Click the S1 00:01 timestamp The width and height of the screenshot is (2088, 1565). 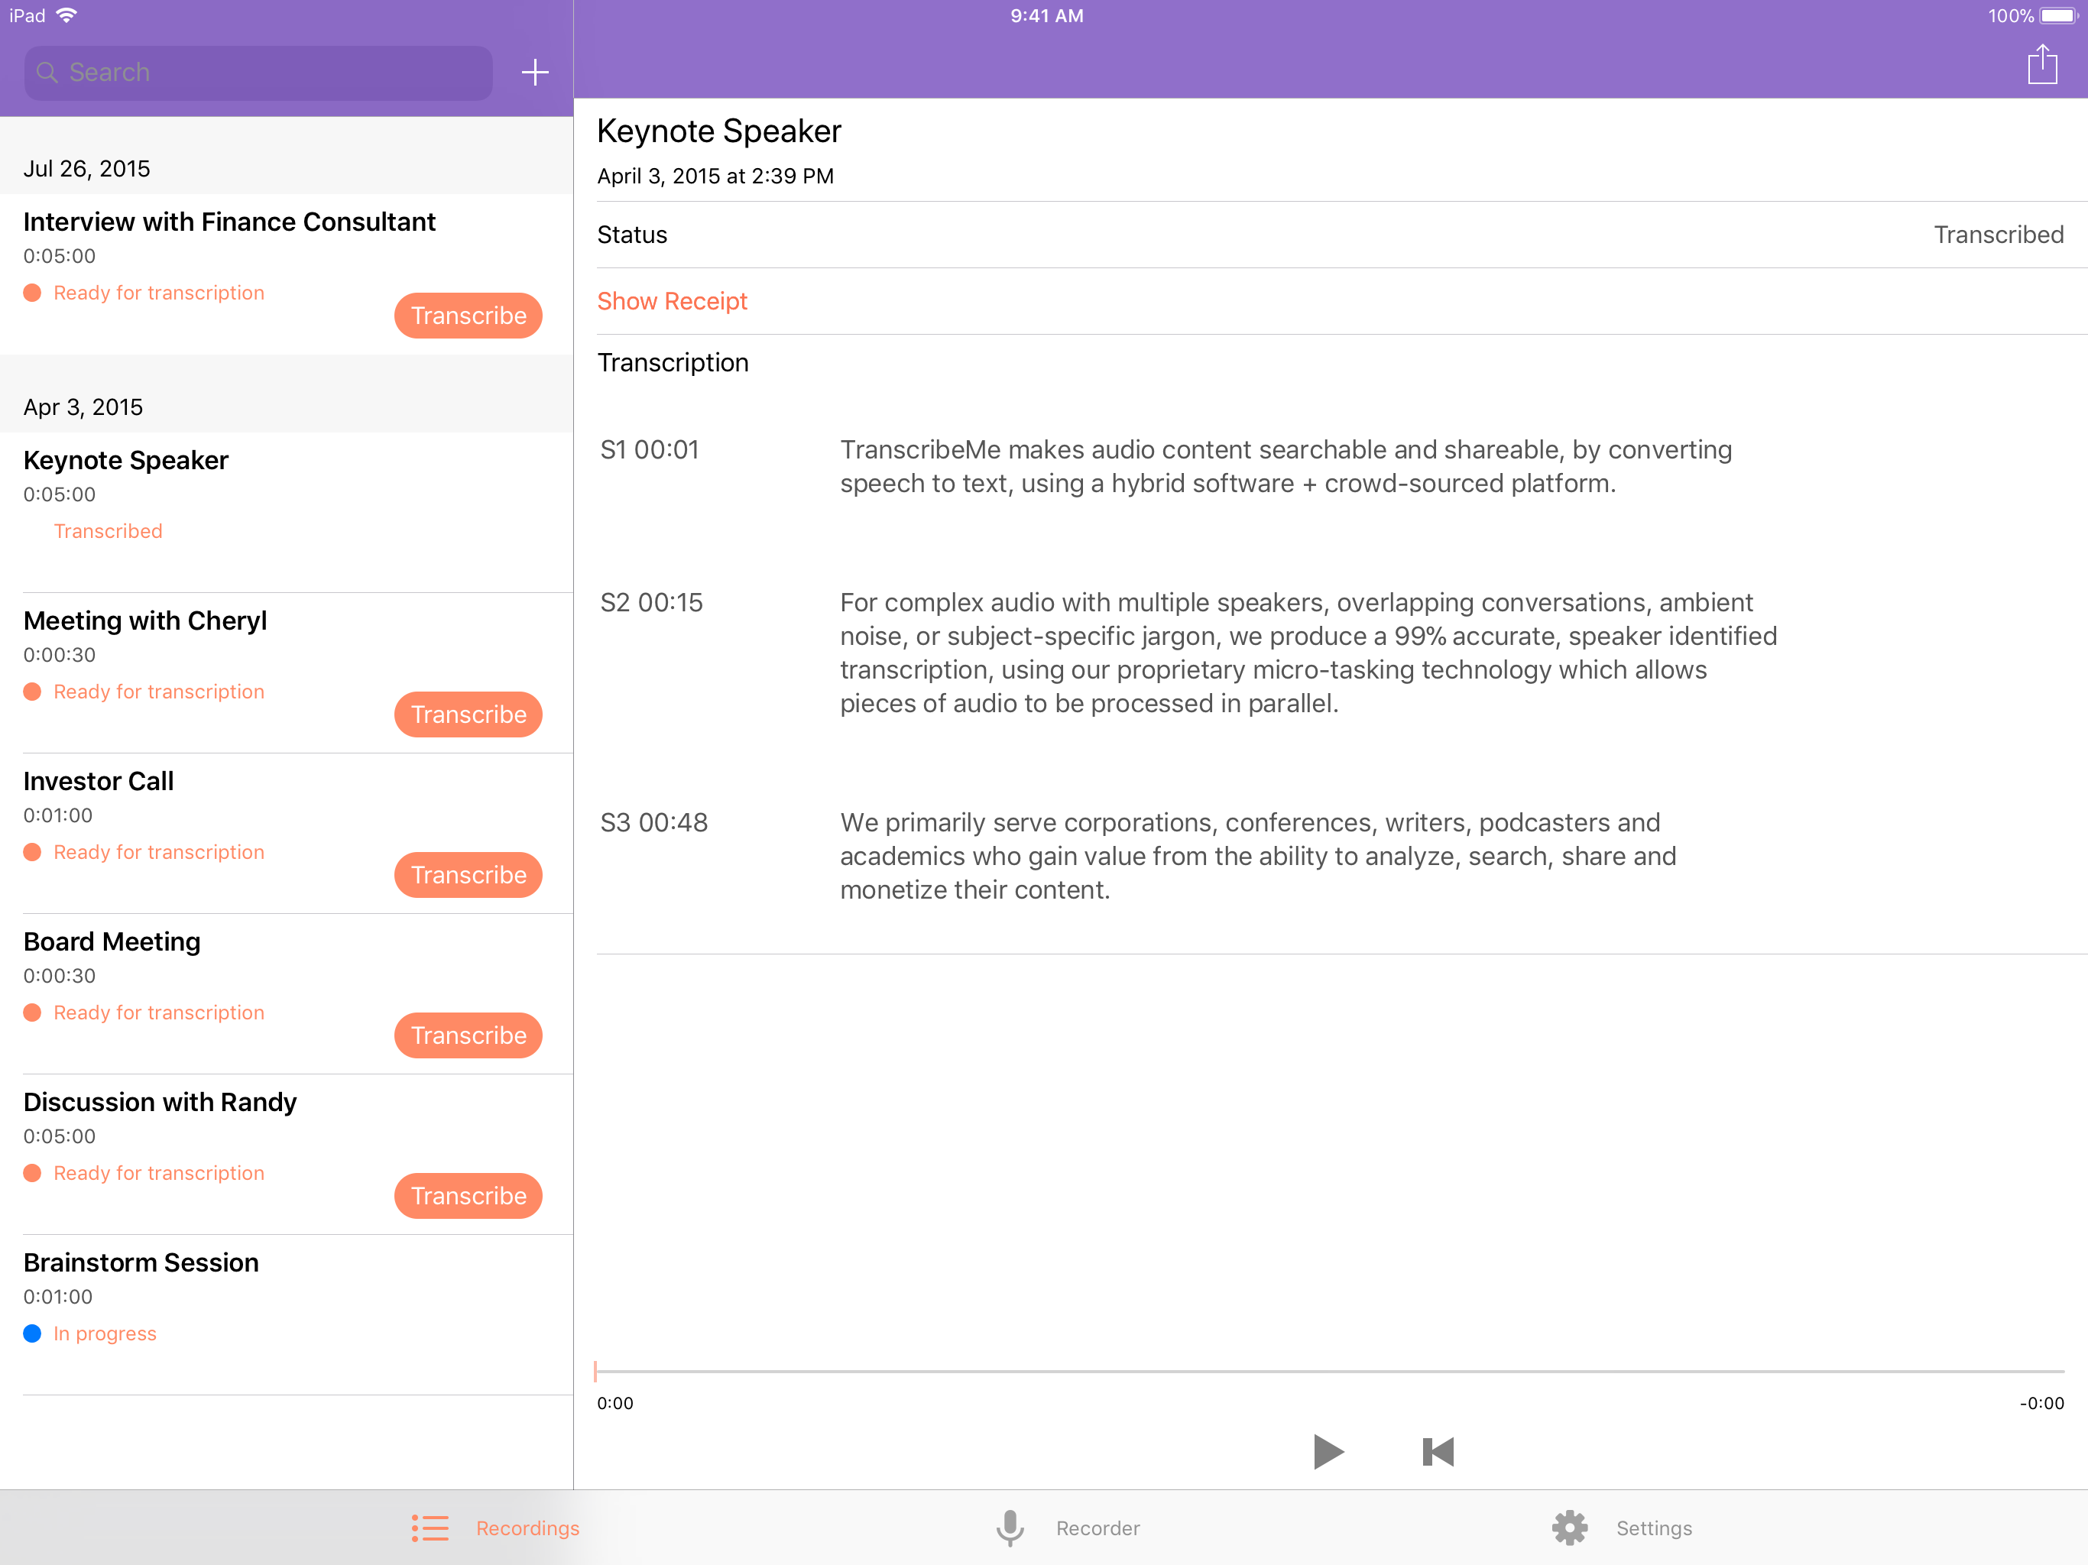650,449
